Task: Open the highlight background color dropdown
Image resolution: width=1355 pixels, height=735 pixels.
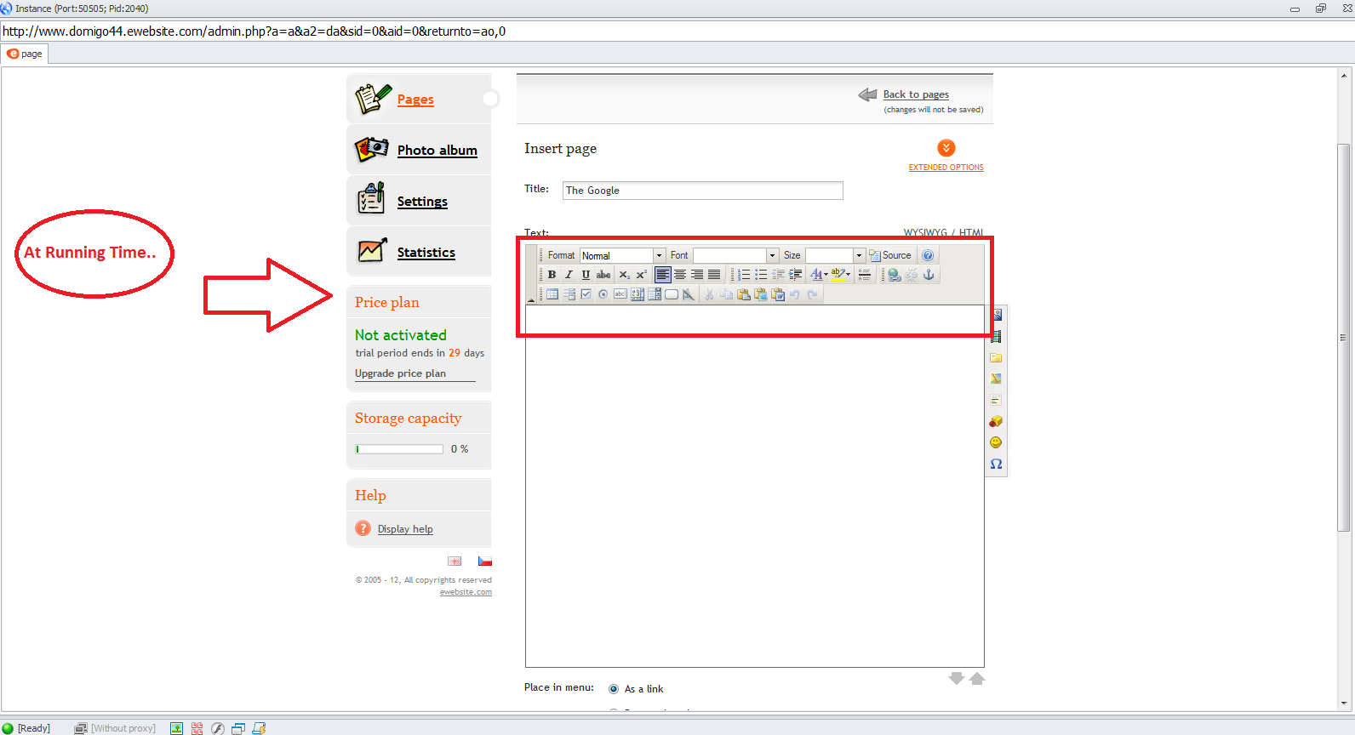Action: pos(841,275)
